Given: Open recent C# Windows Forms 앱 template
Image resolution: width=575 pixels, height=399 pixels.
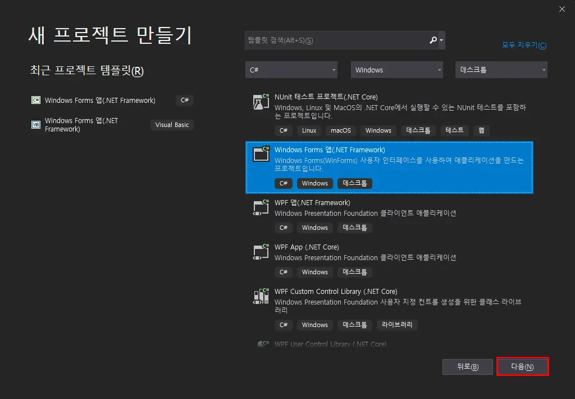Looking at the screenshot, I should point(100,100).
